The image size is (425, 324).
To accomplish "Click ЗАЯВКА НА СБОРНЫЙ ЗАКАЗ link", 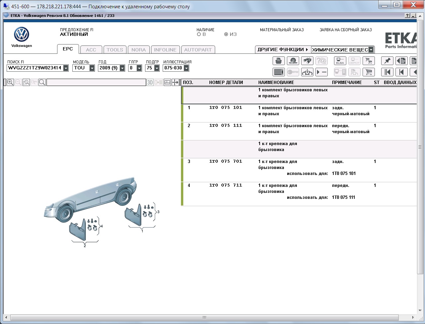I will click(x=346, y=30).
